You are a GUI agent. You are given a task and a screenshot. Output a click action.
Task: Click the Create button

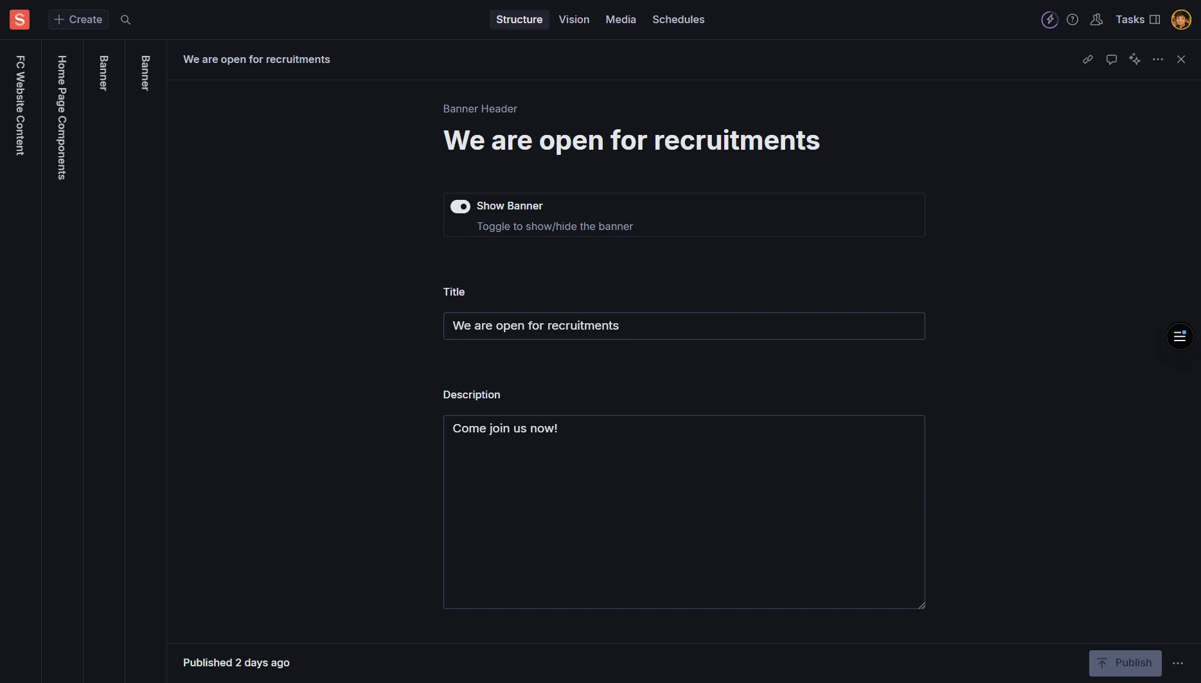(78, 20)
